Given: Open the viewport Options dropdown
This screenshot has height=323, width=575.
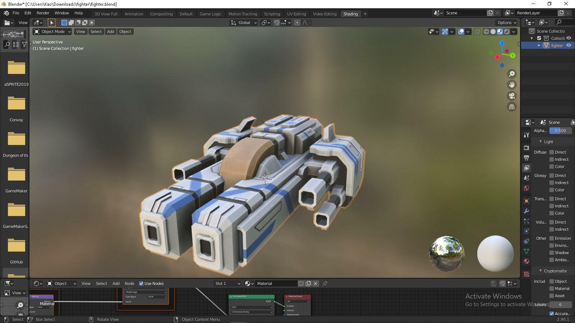Looking at the screenshot, I should (507, 23).
